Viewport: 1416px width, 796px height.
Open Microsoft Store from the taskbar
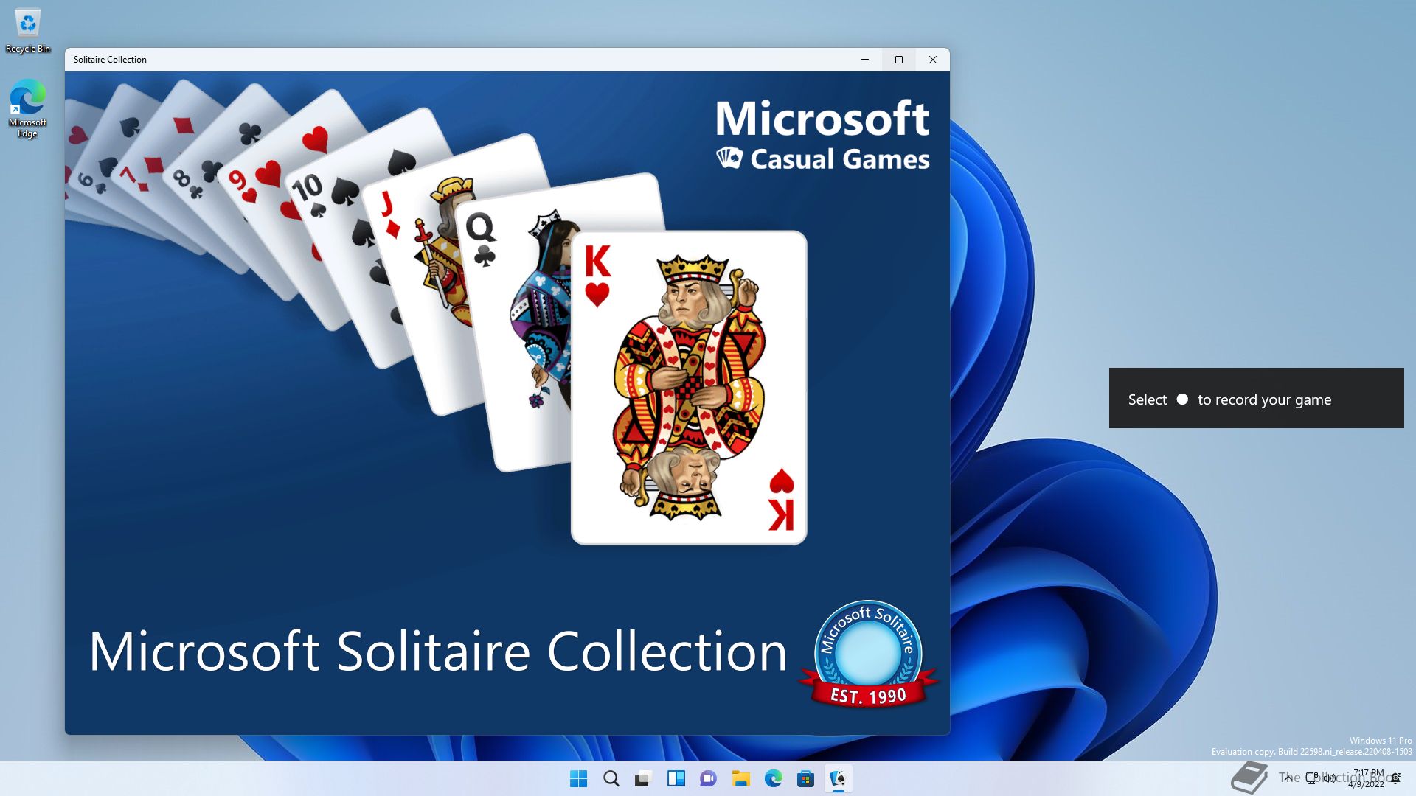point(806,778)
